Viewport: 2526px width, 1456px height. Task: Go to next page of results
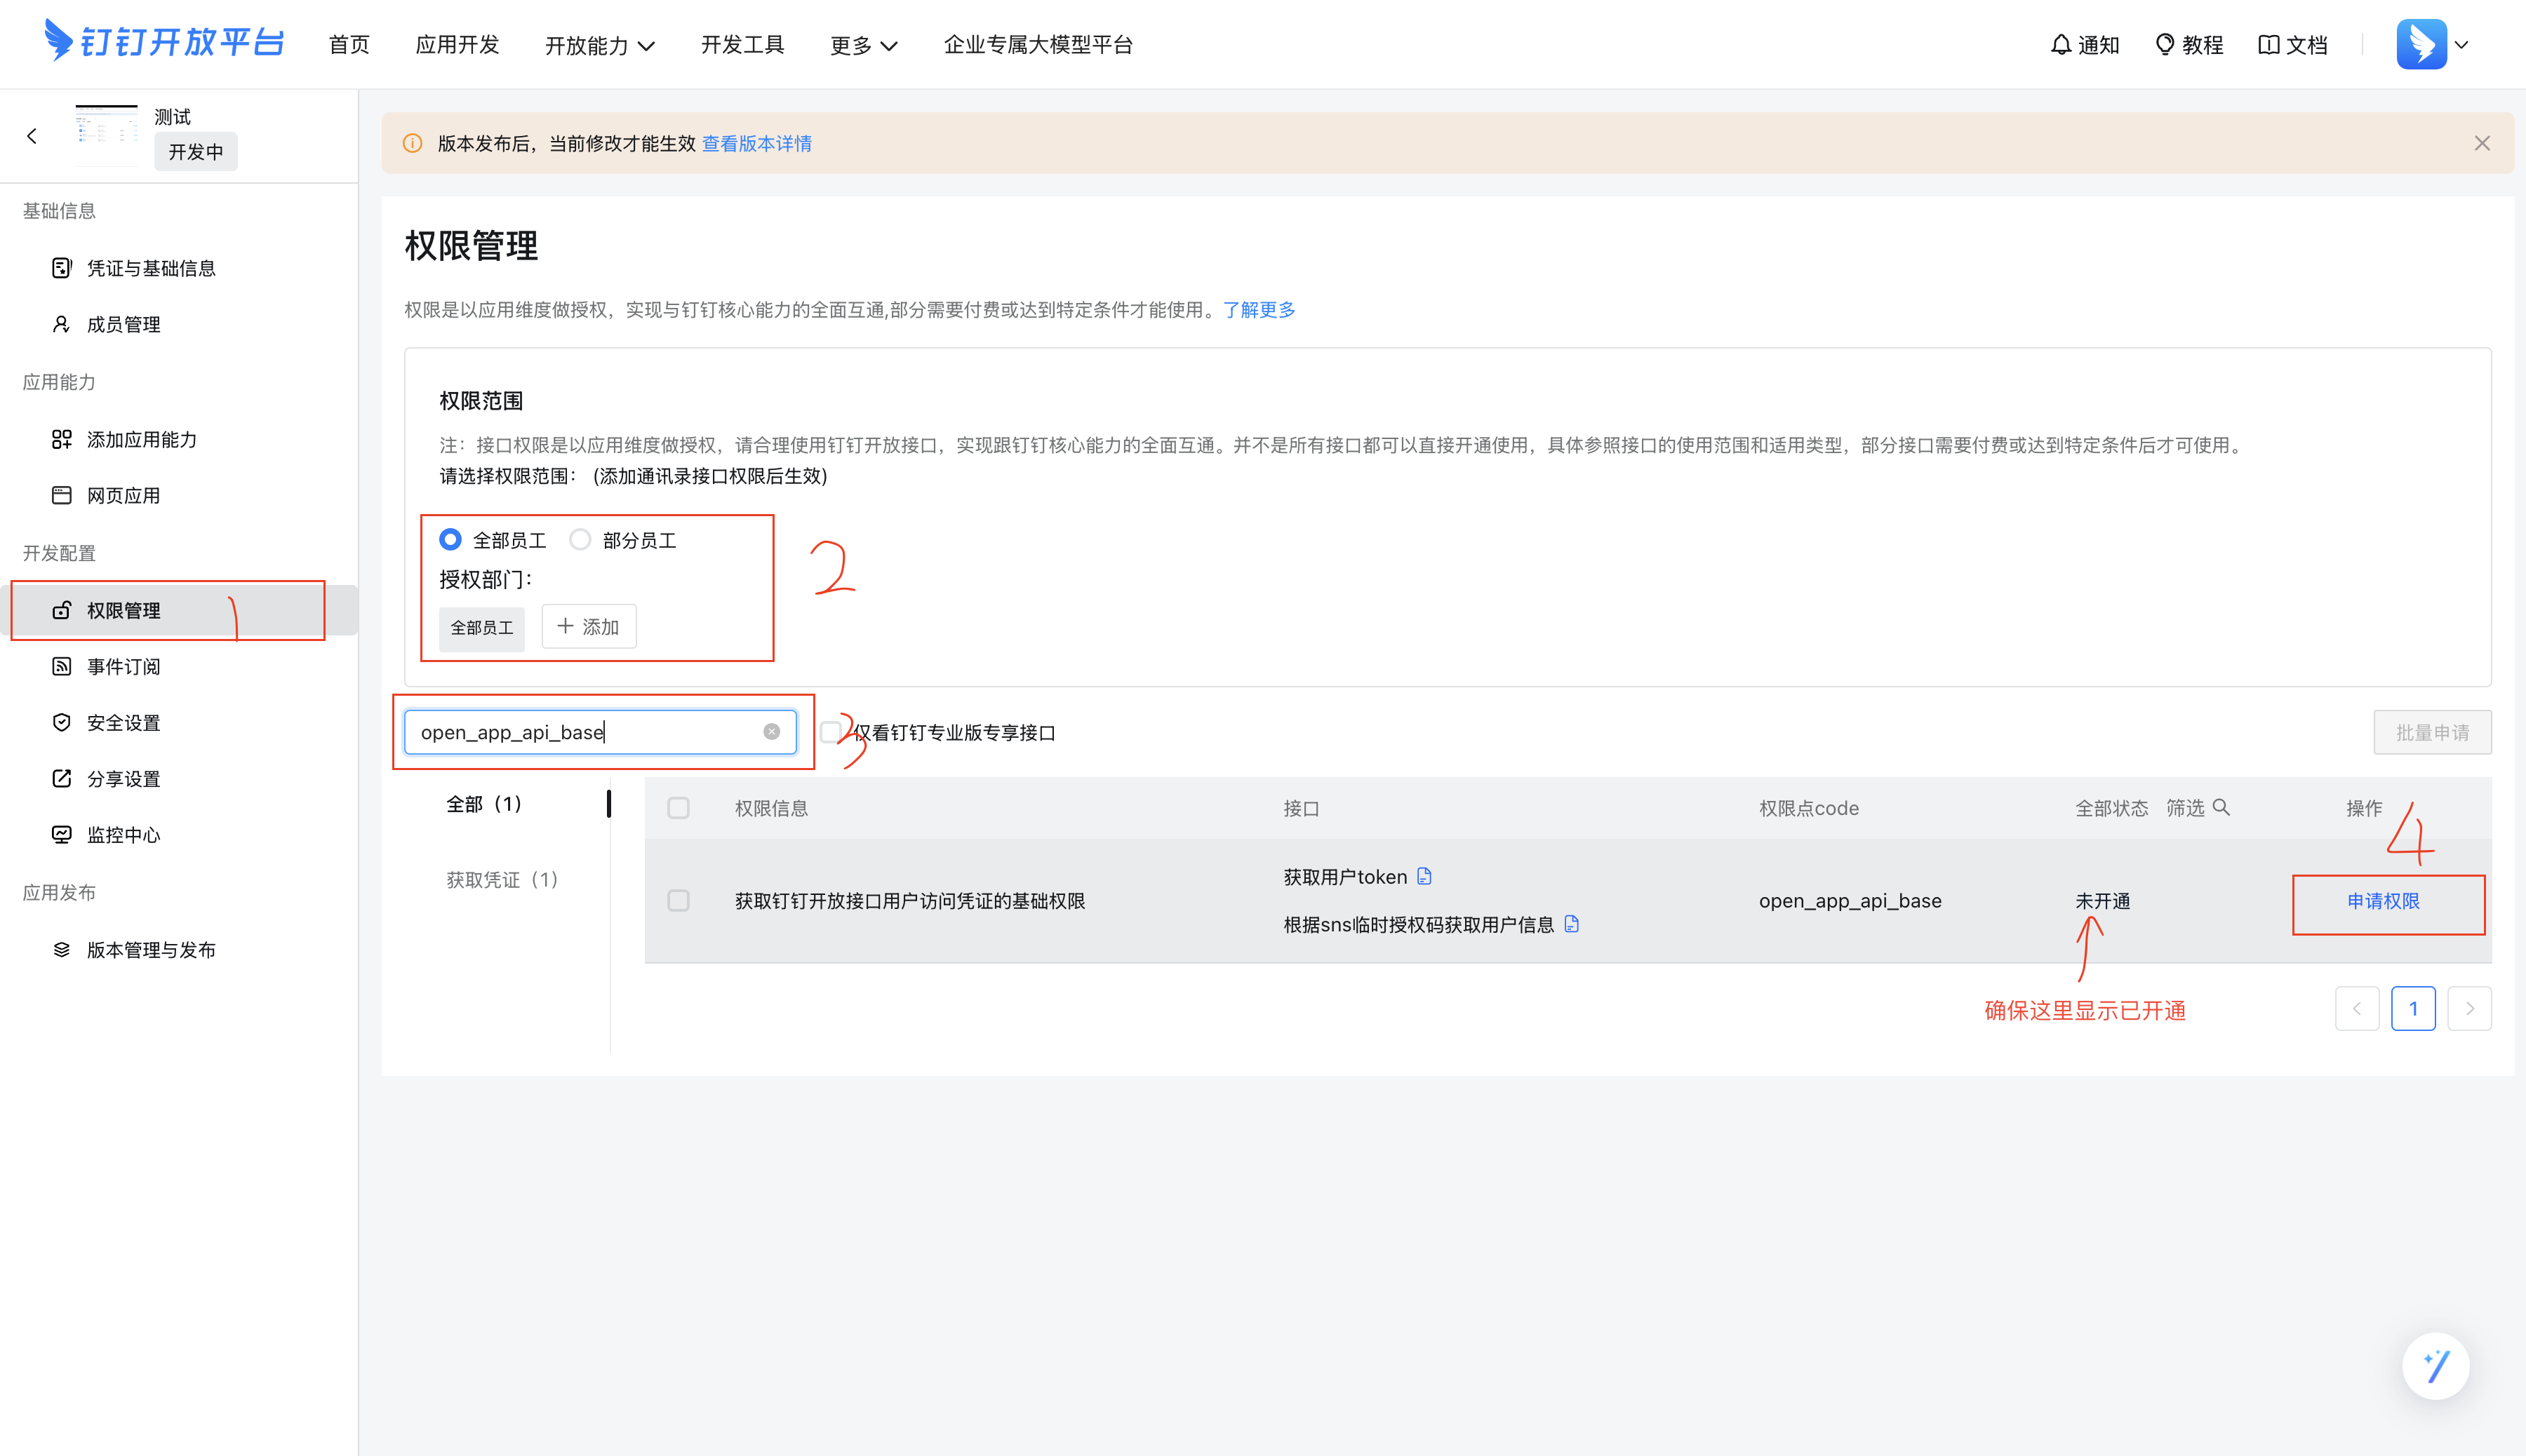click(2469, 1008)
